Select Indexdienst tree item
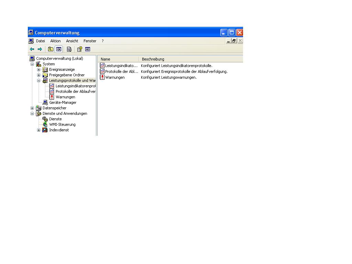 click(59, 130)
